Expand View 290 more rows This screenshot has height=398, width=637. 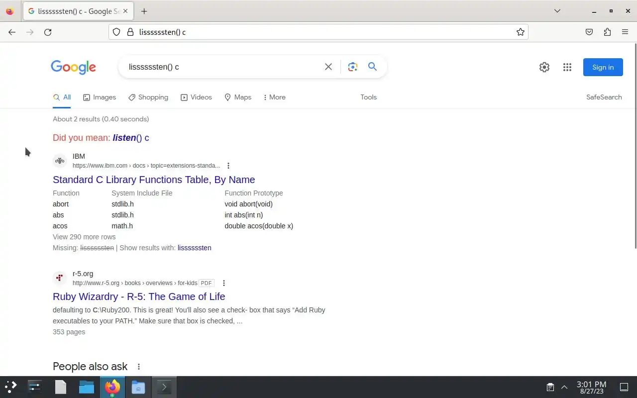click(84, 237)
